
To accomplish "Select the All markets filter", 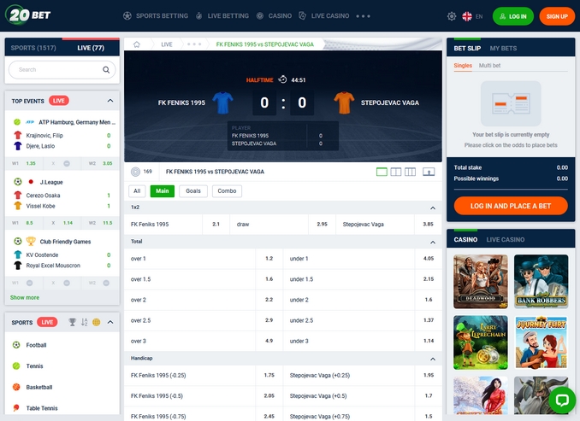I will tap(137, 191).
